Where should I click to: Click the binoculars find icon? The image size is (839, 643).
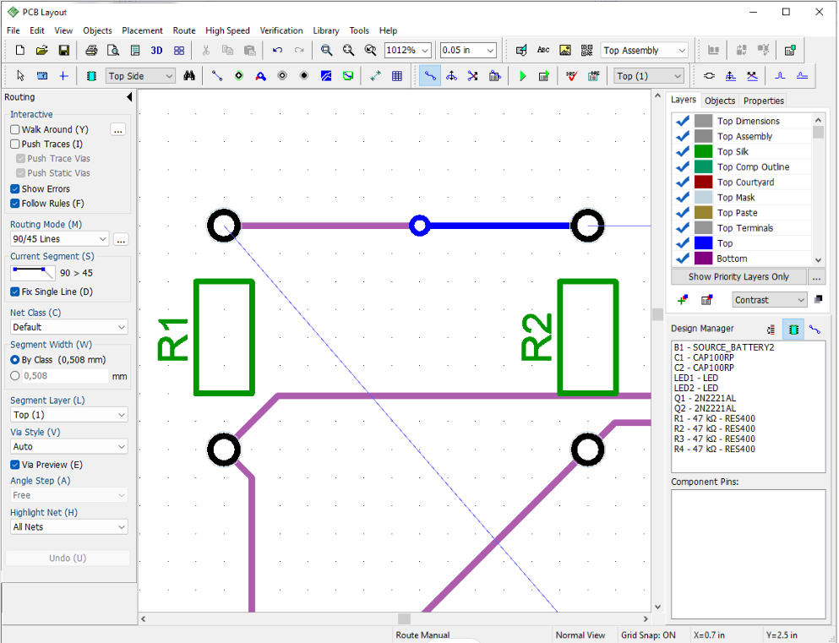[189, 76]
